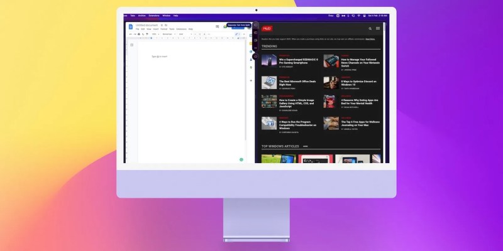The image size is (503, 251).
Task: Open the document outline icon
Action: pos(131,45)
